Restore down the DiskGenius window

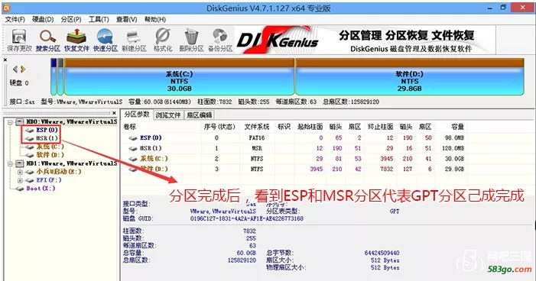click(x=503, y=7)
